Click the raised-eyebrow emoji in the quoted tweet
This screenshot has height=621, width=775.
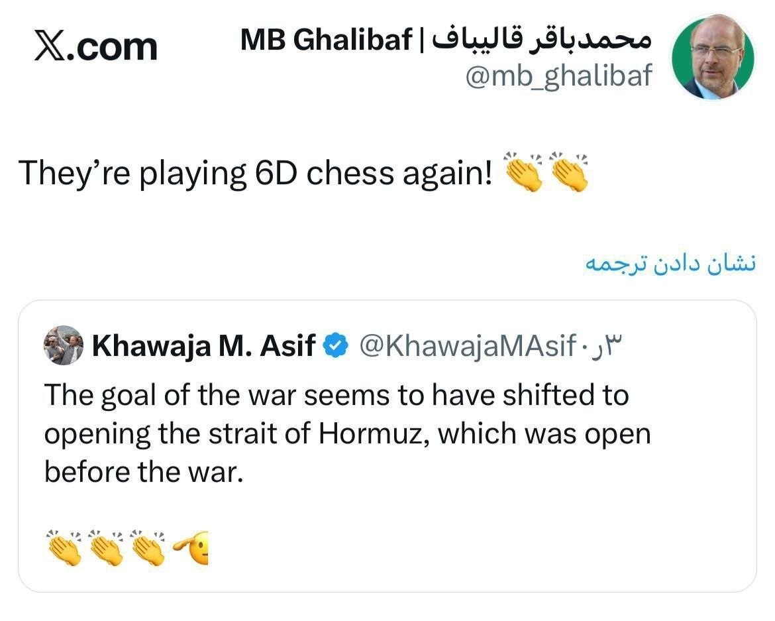pos(194,548)
